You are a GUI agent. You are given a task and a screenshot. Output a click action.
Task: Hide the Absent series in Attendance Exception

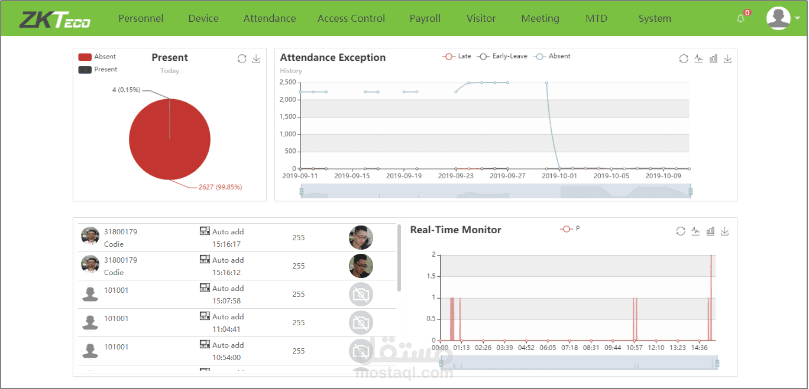553,56
